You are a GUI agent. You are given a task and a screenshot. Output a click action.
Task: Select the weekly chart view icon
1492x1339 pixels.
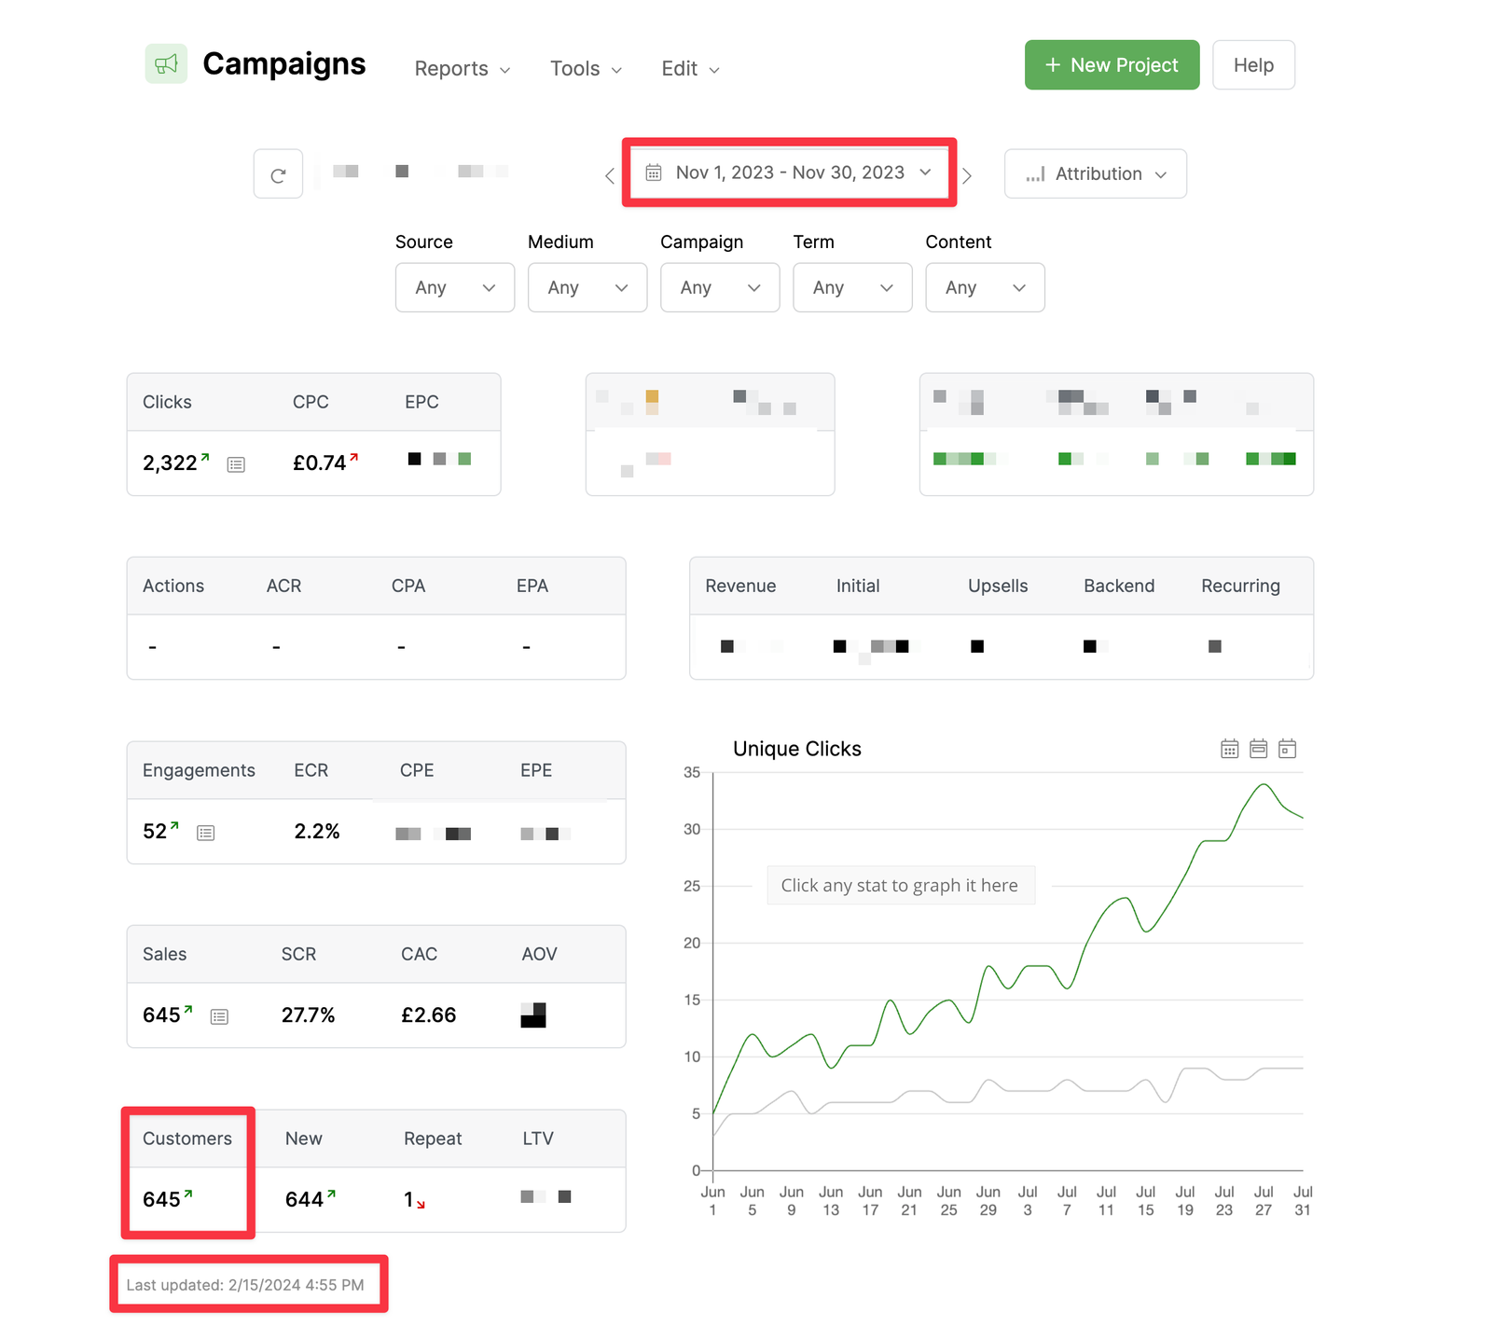1258,749
